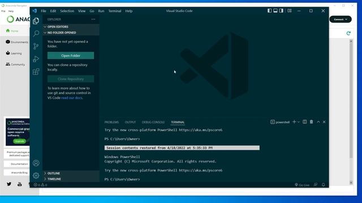Click the errors and warnings status item

tap(40, 184)
